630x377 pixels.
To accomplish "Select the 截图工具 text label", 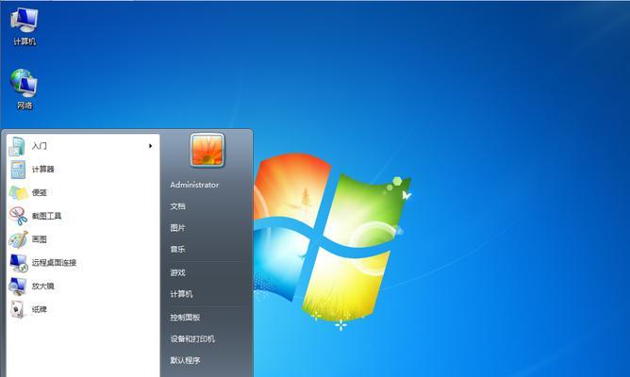I will tap(46, 216).
